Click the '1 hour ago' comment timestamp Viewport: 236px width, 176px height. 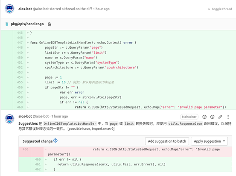click(x=60, y=116)
